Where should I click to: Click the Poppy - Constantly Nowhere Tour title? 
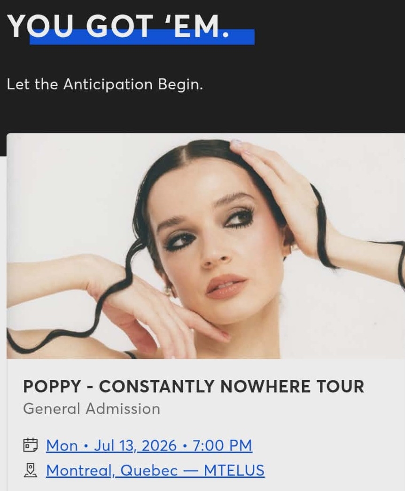point(194,387)
